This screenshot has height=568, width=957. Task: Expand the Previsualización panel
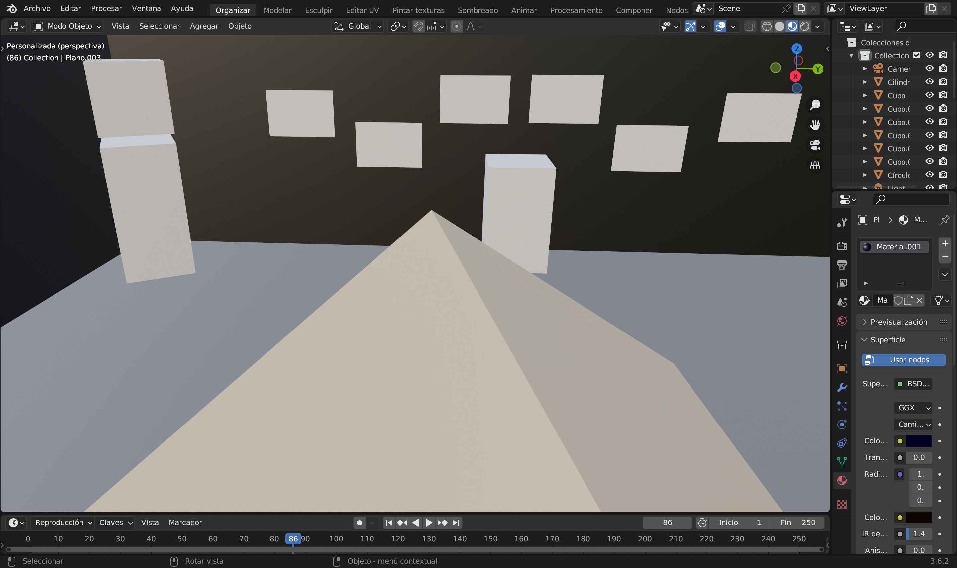click(x=898, y=322)
